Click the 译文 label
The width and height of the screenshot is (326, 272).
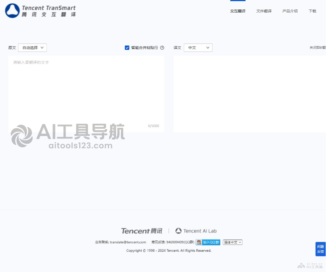(x=177, y=48)
